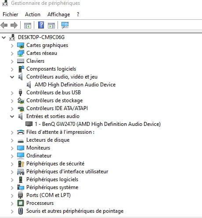Screen dimensions: 202x218
Task: Click the Processeurs chip icon
Action: (x=21, y=203)
